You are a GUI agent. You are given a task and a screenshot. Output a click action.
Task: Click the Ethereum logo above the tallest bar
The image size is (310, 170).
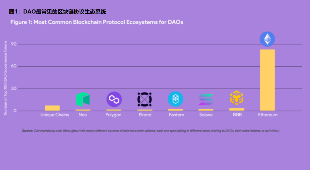pos(267,39)
